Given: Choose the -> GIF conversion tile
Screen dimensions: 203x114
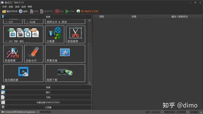Looking at the screenshot, I should [x=13, y=22].
